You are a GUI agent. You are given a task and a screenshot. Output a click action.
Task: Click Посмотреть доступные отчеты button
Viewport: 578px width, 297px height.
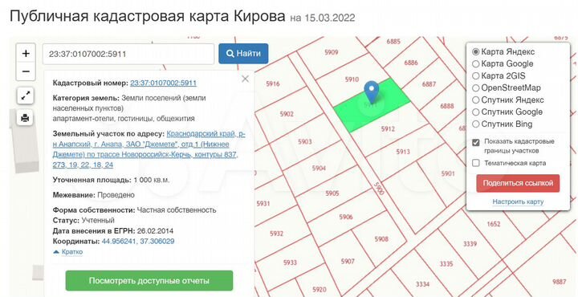(x=149, y=281)
